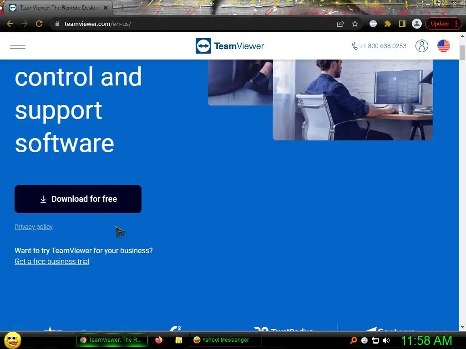Open the Privacy policy link
The width and height of the screenshot is (466, 349).
[x=34, y=227]
